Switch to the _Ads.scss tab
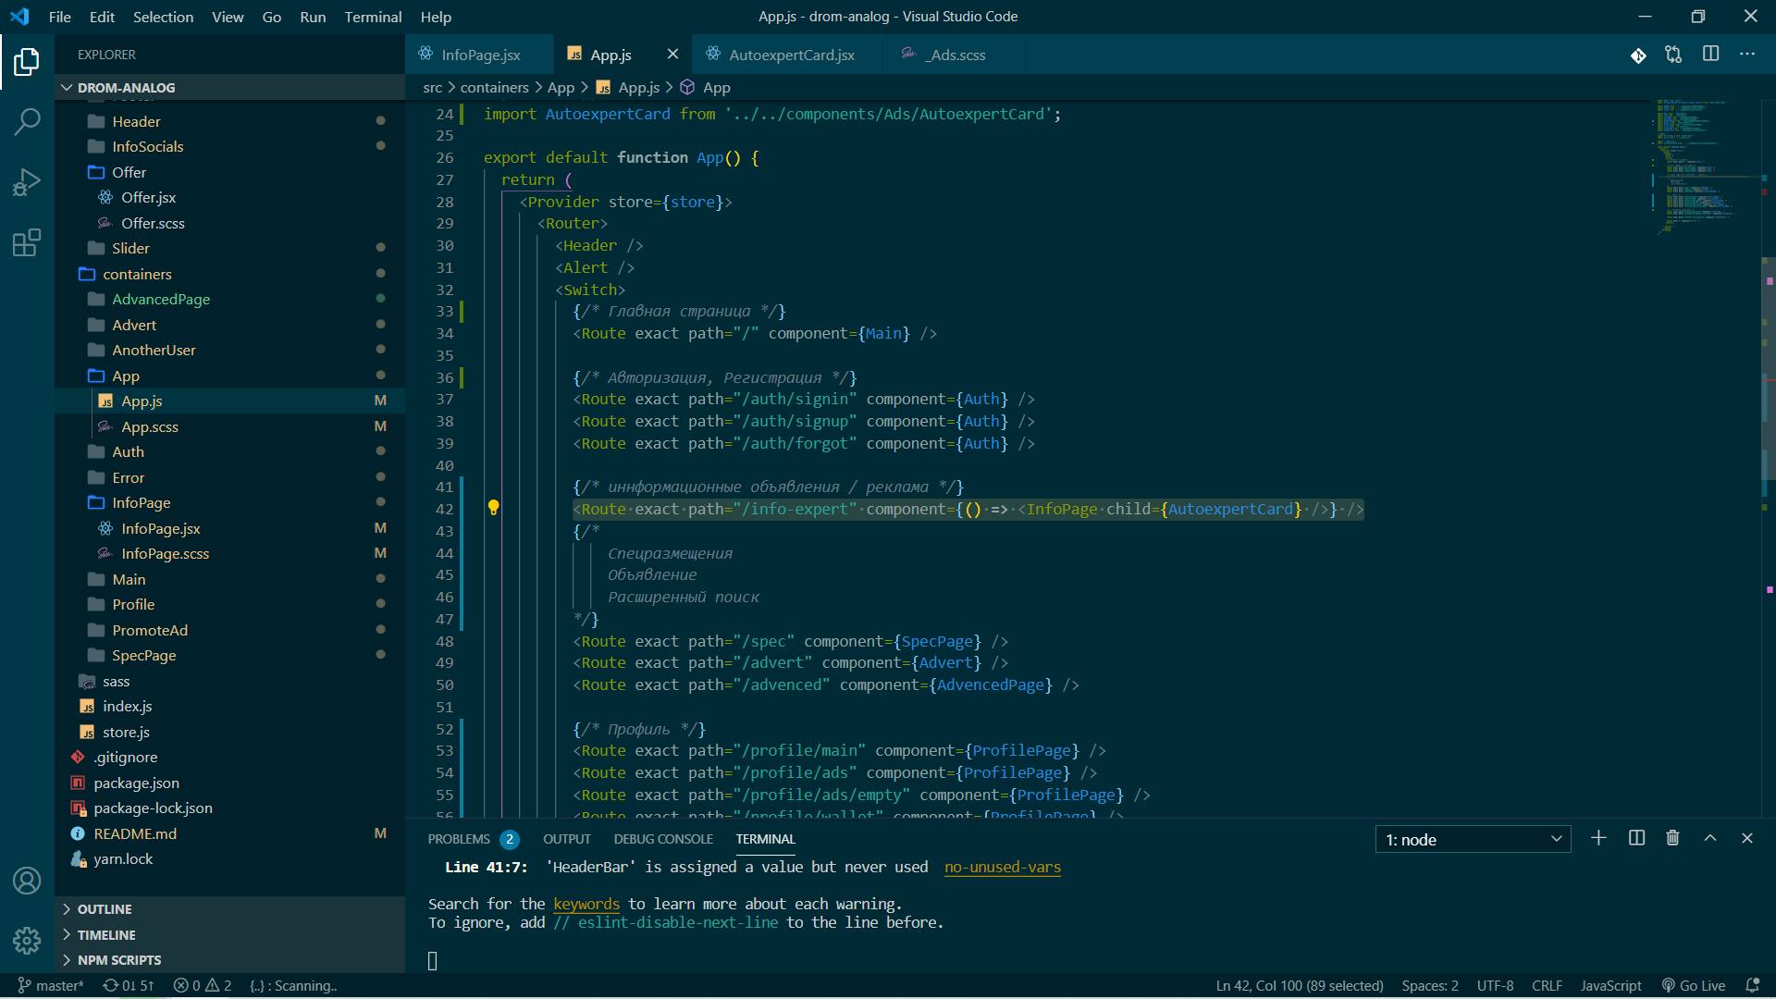Image resolution: width=1776 pixels, height=999 pixels. point(956,55)
